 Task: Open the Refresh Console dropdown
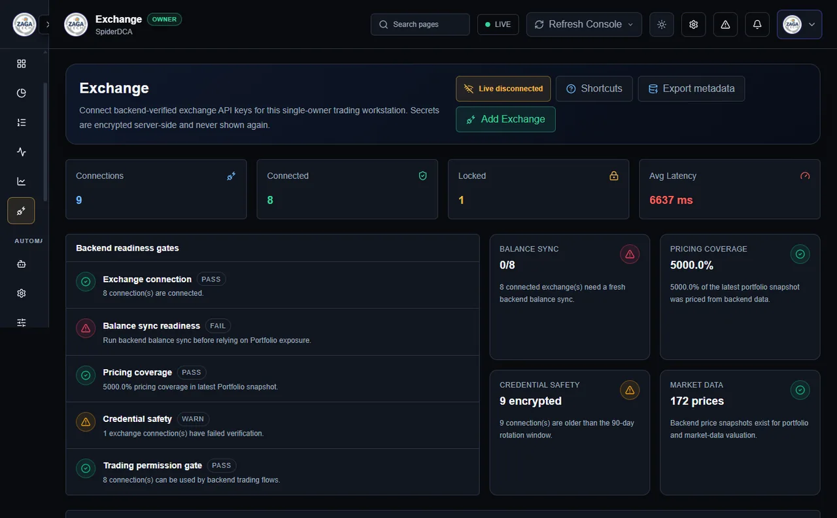click(x=584, y=24)
